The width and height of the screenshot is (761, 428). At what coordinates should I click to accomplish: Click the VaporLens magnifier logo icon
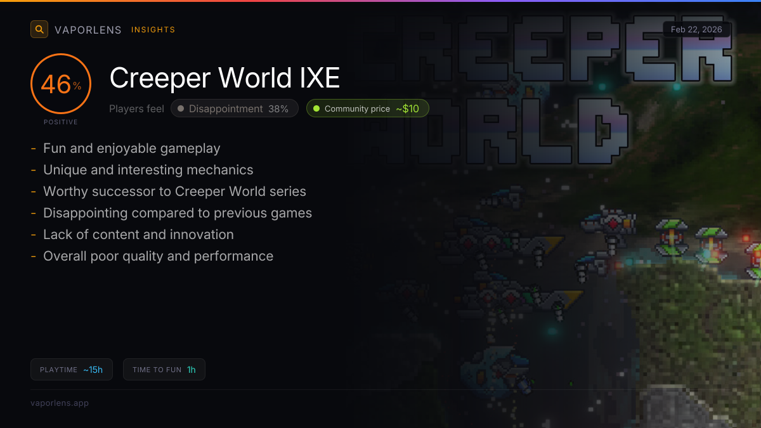[x=39, y=29]
